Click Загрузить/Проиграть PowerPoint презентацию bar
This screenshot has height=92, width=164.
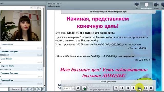pos(108,12)
